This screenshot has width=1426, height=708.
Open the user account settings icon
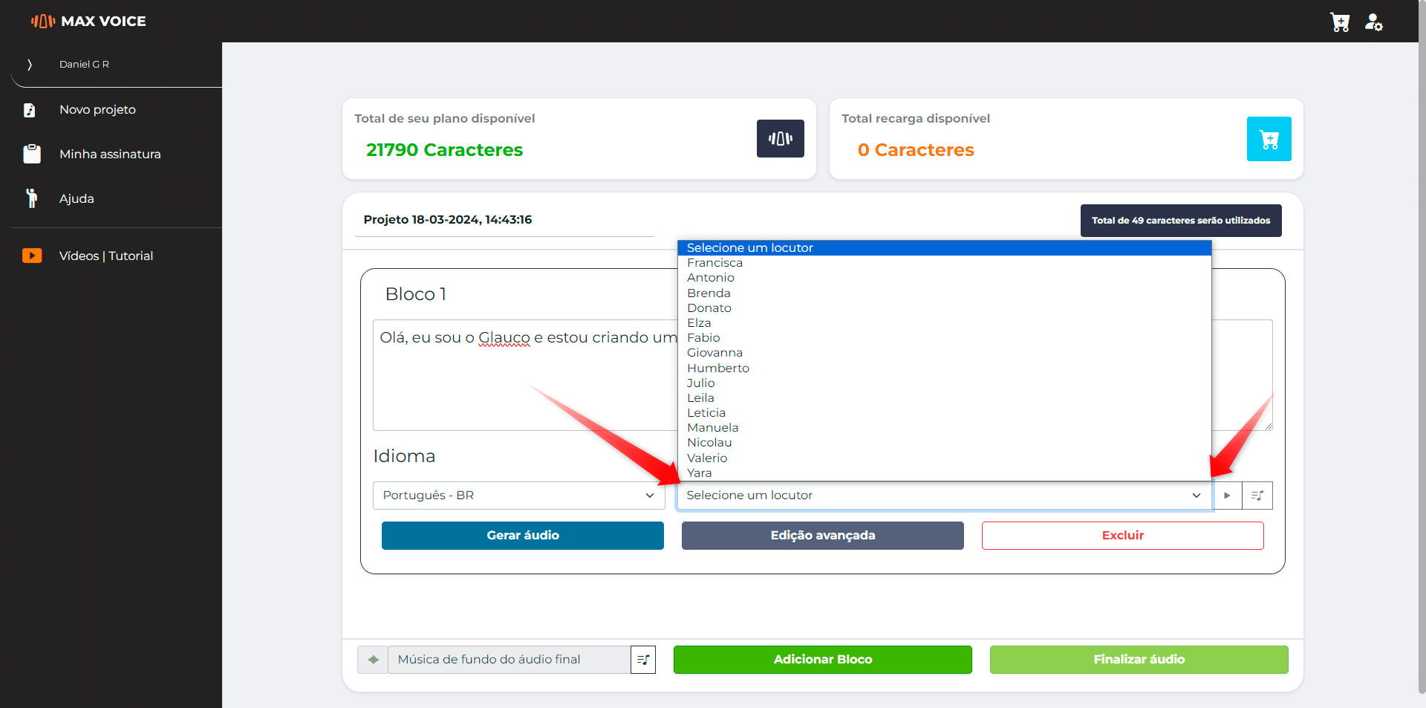[1374, 22]
